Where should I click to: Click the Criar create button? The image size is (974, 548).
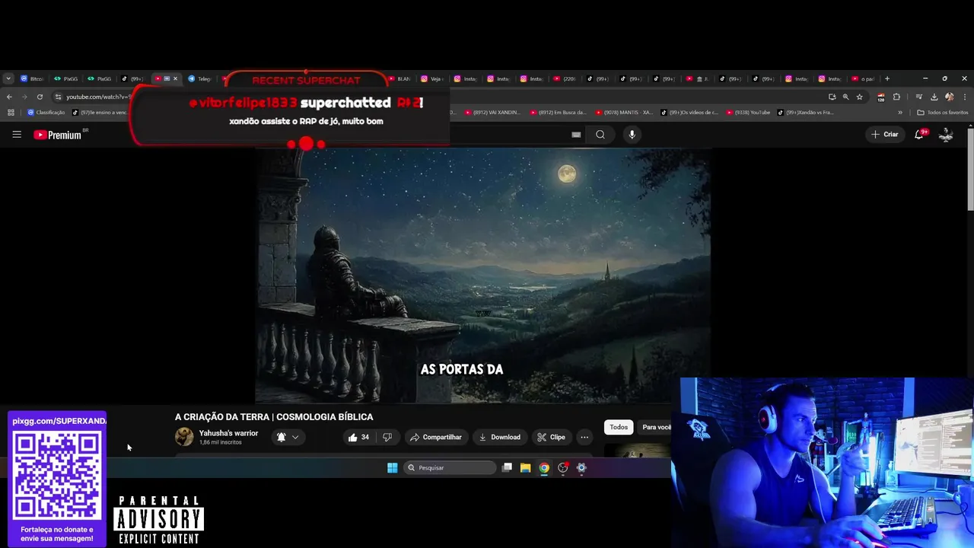(885, 134)
